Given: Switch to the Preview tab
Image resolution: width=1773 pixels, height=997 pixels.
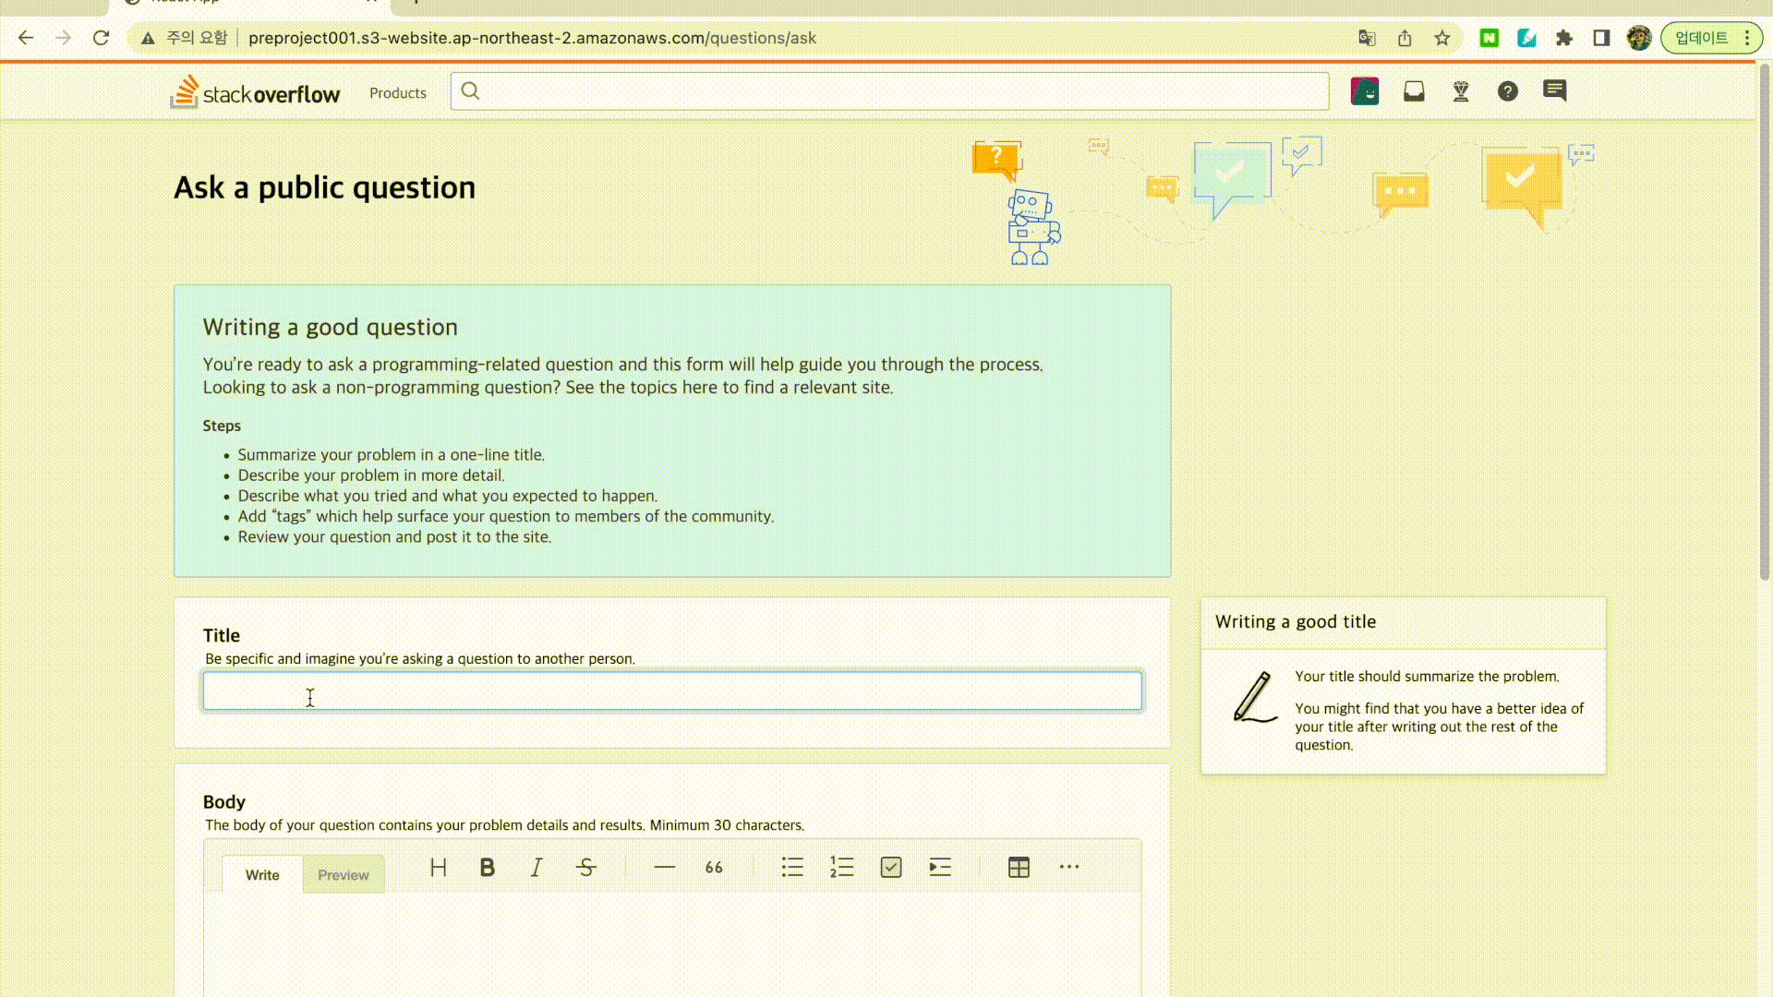Looking at the screenshot, I should [x=344, y=874].
